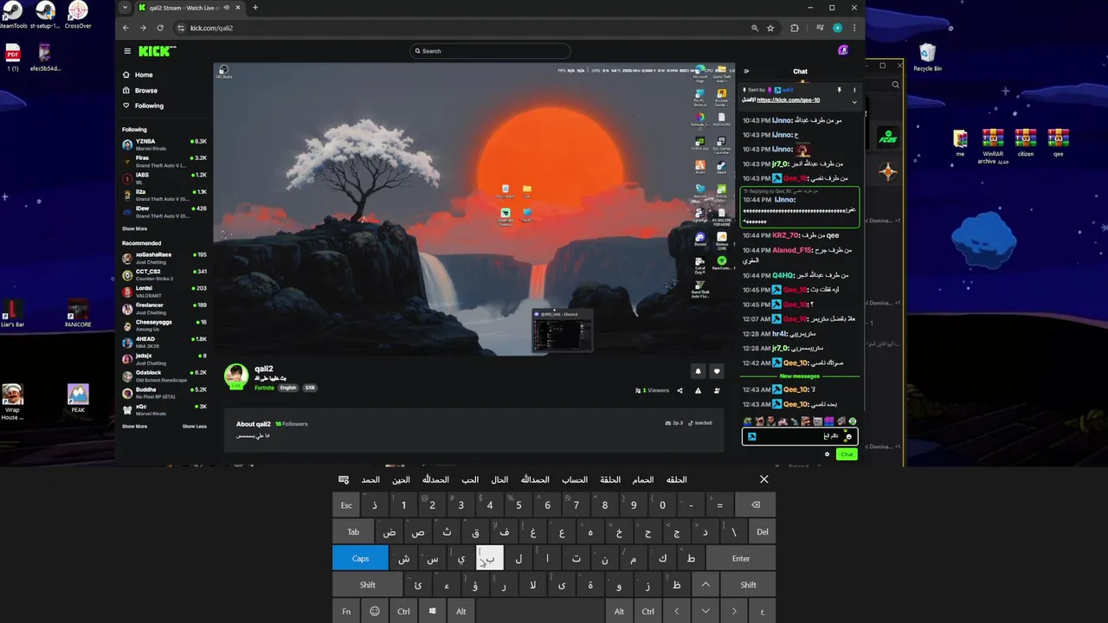
Task: Open the keyboard settings icon on suggestion bar
Action: (344, 479)
